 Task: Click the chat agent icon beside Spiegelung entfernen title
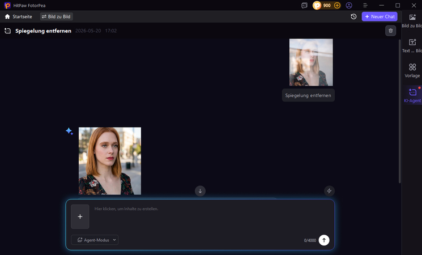pos(7,31)
